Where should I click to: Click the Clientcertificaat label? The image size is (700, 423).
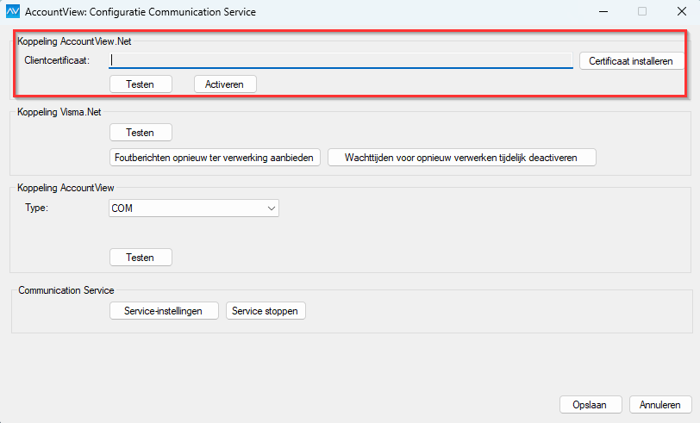(x=57, y=60)
